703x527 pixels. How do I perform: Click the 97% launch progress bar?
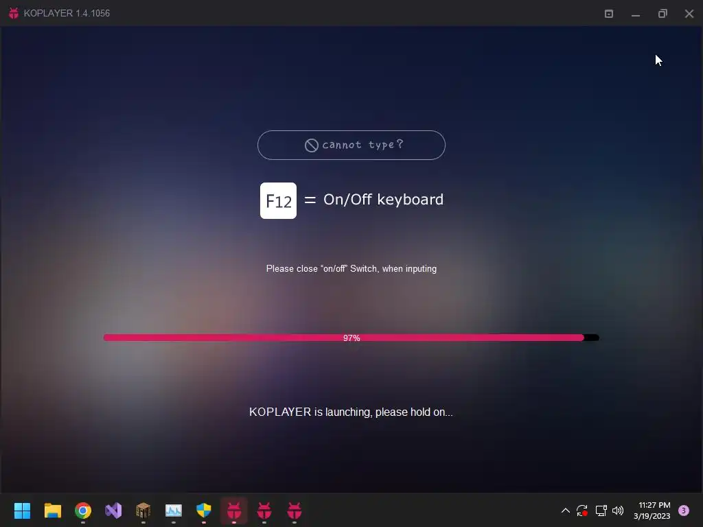pyautogui.click(x=351, y=338)
